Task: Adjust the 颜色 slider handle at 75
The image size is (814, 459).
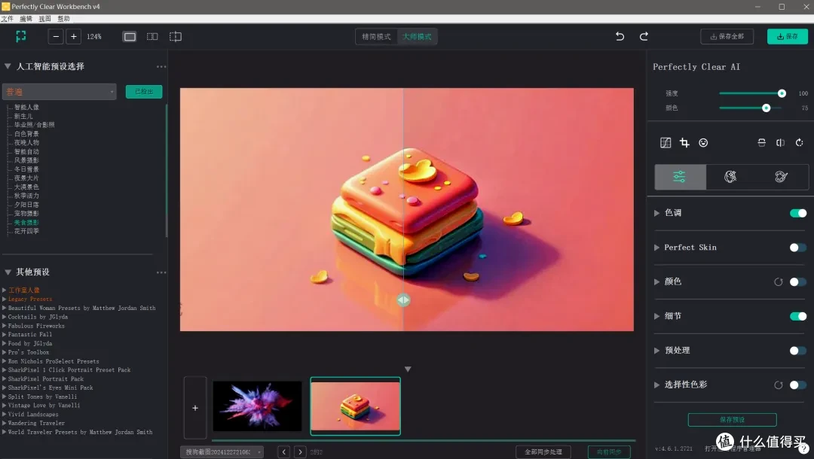Action: pos(767,108)
